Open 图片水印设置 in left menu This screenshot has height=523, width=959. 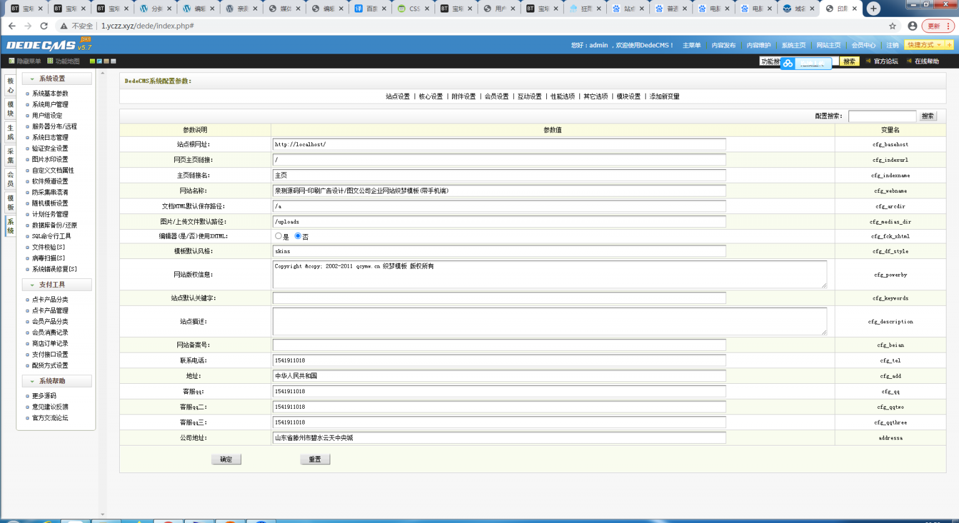point(50,159)
